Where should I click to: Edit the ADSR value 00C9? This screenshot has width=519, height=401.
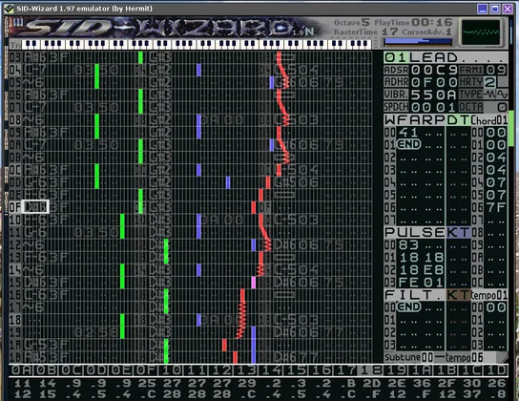click(x=434, y=70)
